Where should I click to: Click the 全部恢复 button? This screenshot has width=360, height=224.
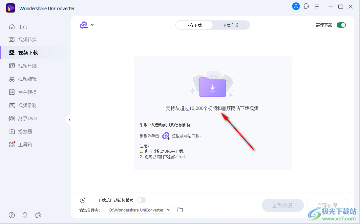(x=283, y=205)
